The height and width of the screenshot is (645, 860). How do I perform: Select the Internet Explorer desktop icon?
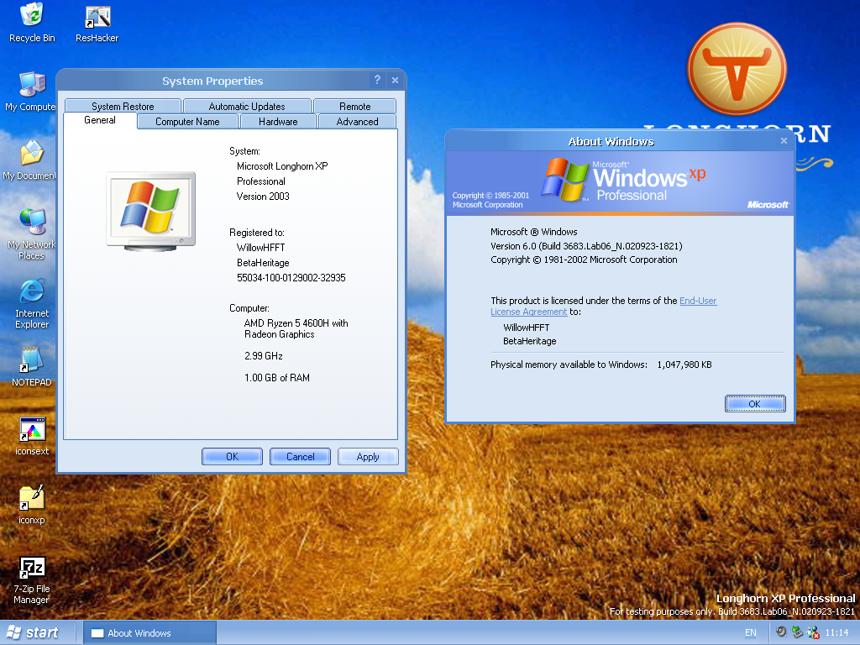pyautogui.click(x=32, y=303)
